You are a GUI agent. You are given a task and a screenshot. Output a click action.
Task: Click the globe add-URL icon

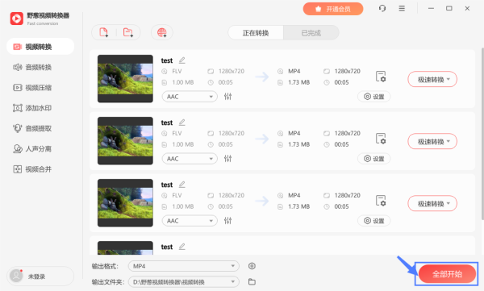point(162,32)
